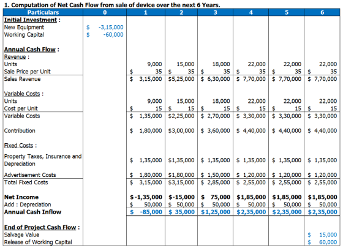Click Net Income value $-1,35,000
Viewport: 343px width, 248px height.
tap(146, 197)
